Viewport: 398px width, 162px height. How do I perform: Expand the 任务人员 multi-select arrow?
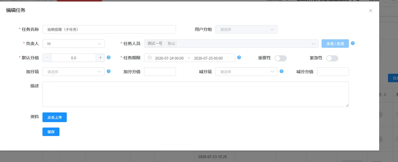(313, 44)
